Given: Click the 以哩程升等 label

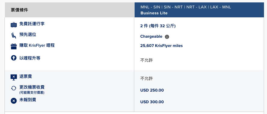Looking at the screenshot, I should [x=30, y=58].
